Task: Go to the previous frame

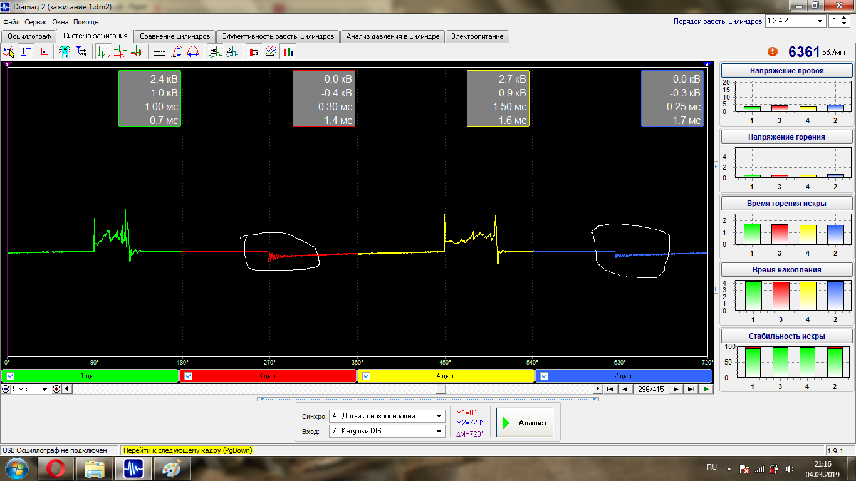Action: click(x=625, y=389)
